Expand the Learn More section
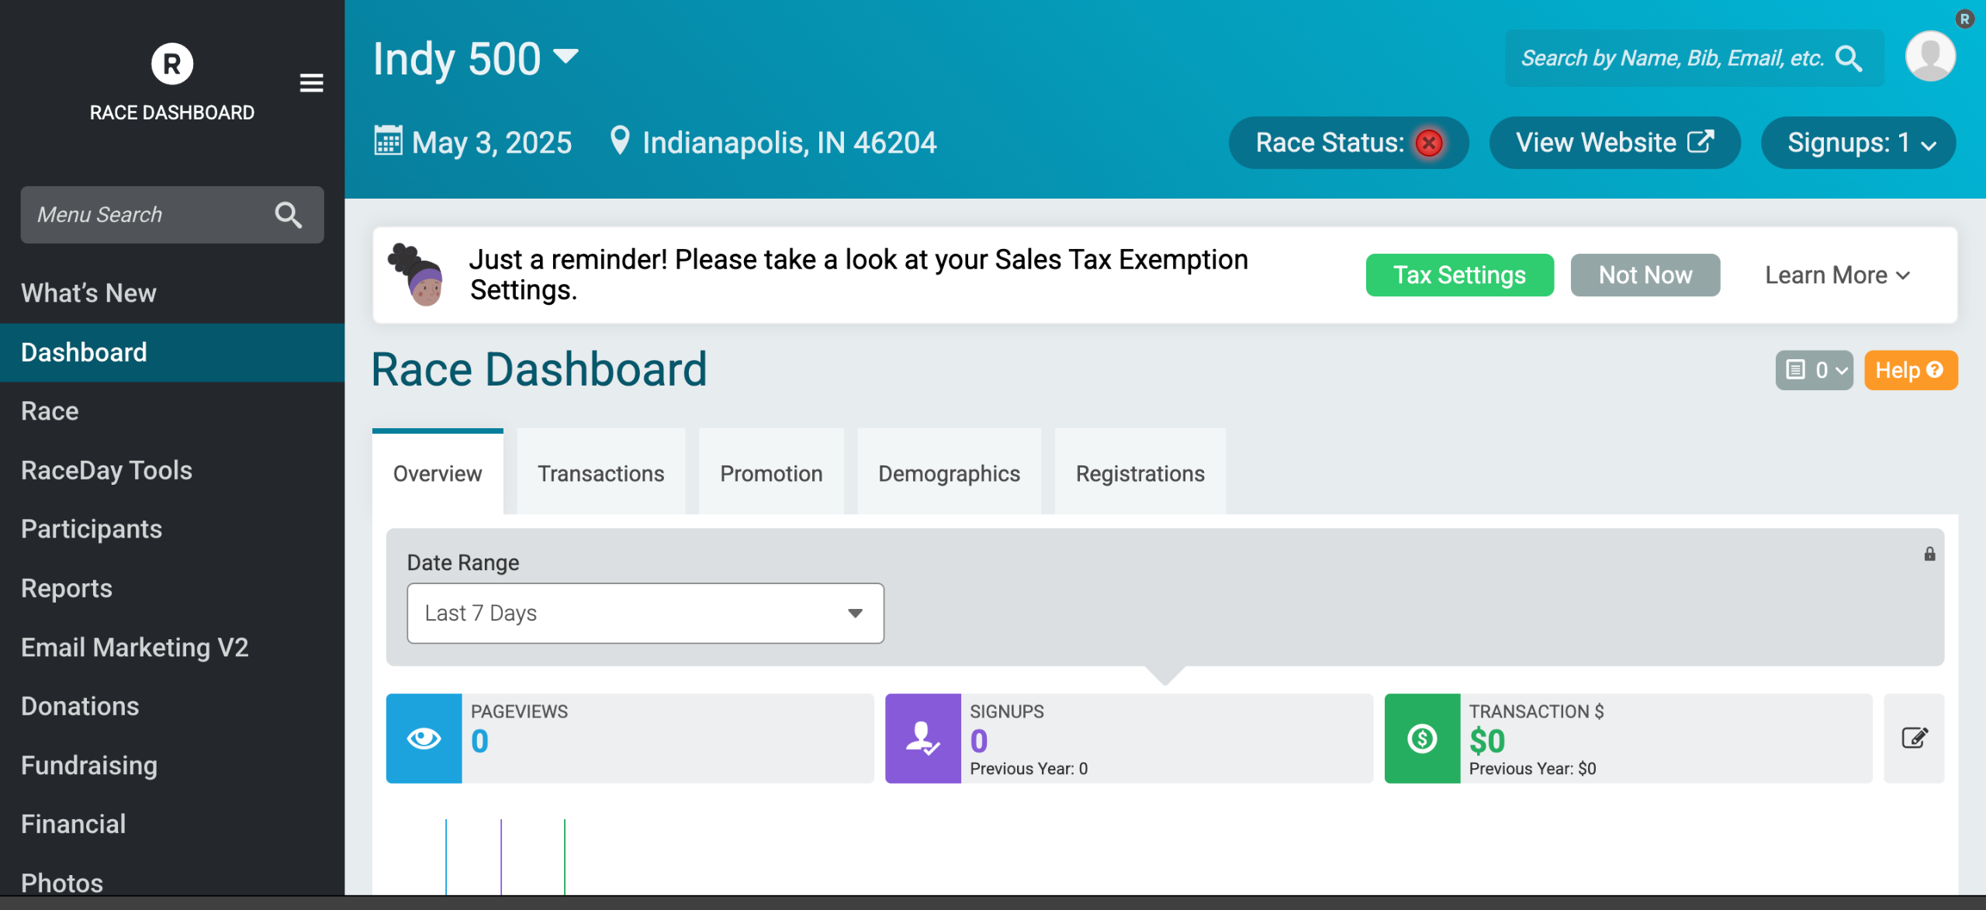The height and width of the screenshot is (910, 1986). tap(1836, 275)
